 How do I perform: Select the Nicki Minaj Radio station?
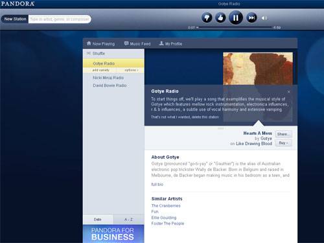click(108, 78)
